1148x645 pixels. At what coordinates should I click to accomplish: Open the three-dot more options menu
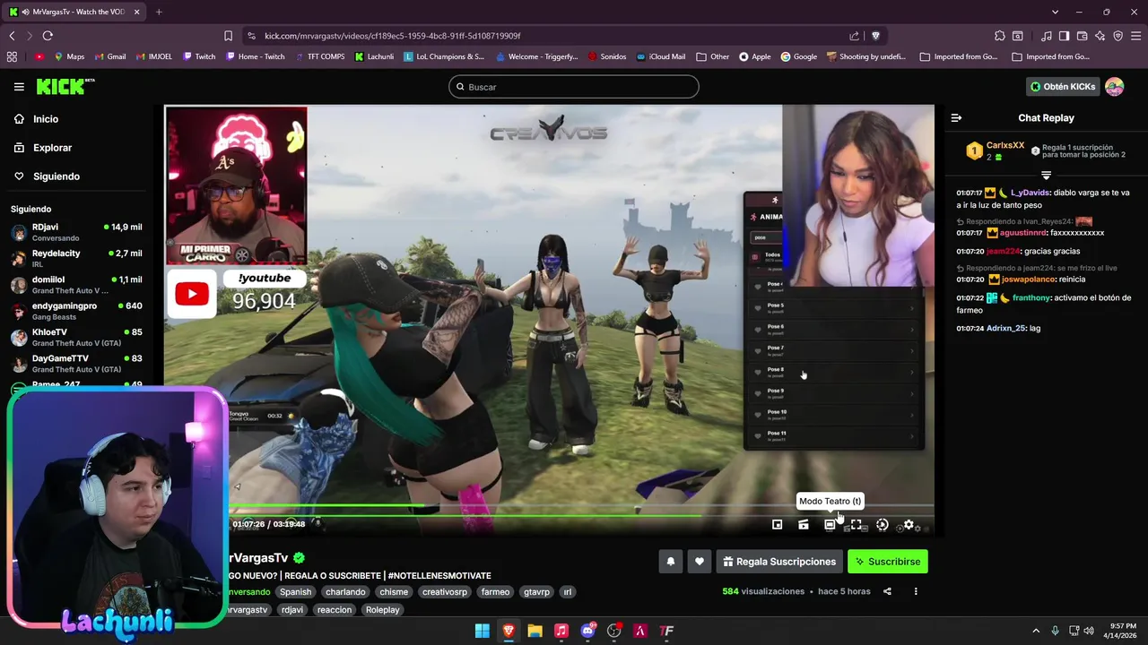916,591
